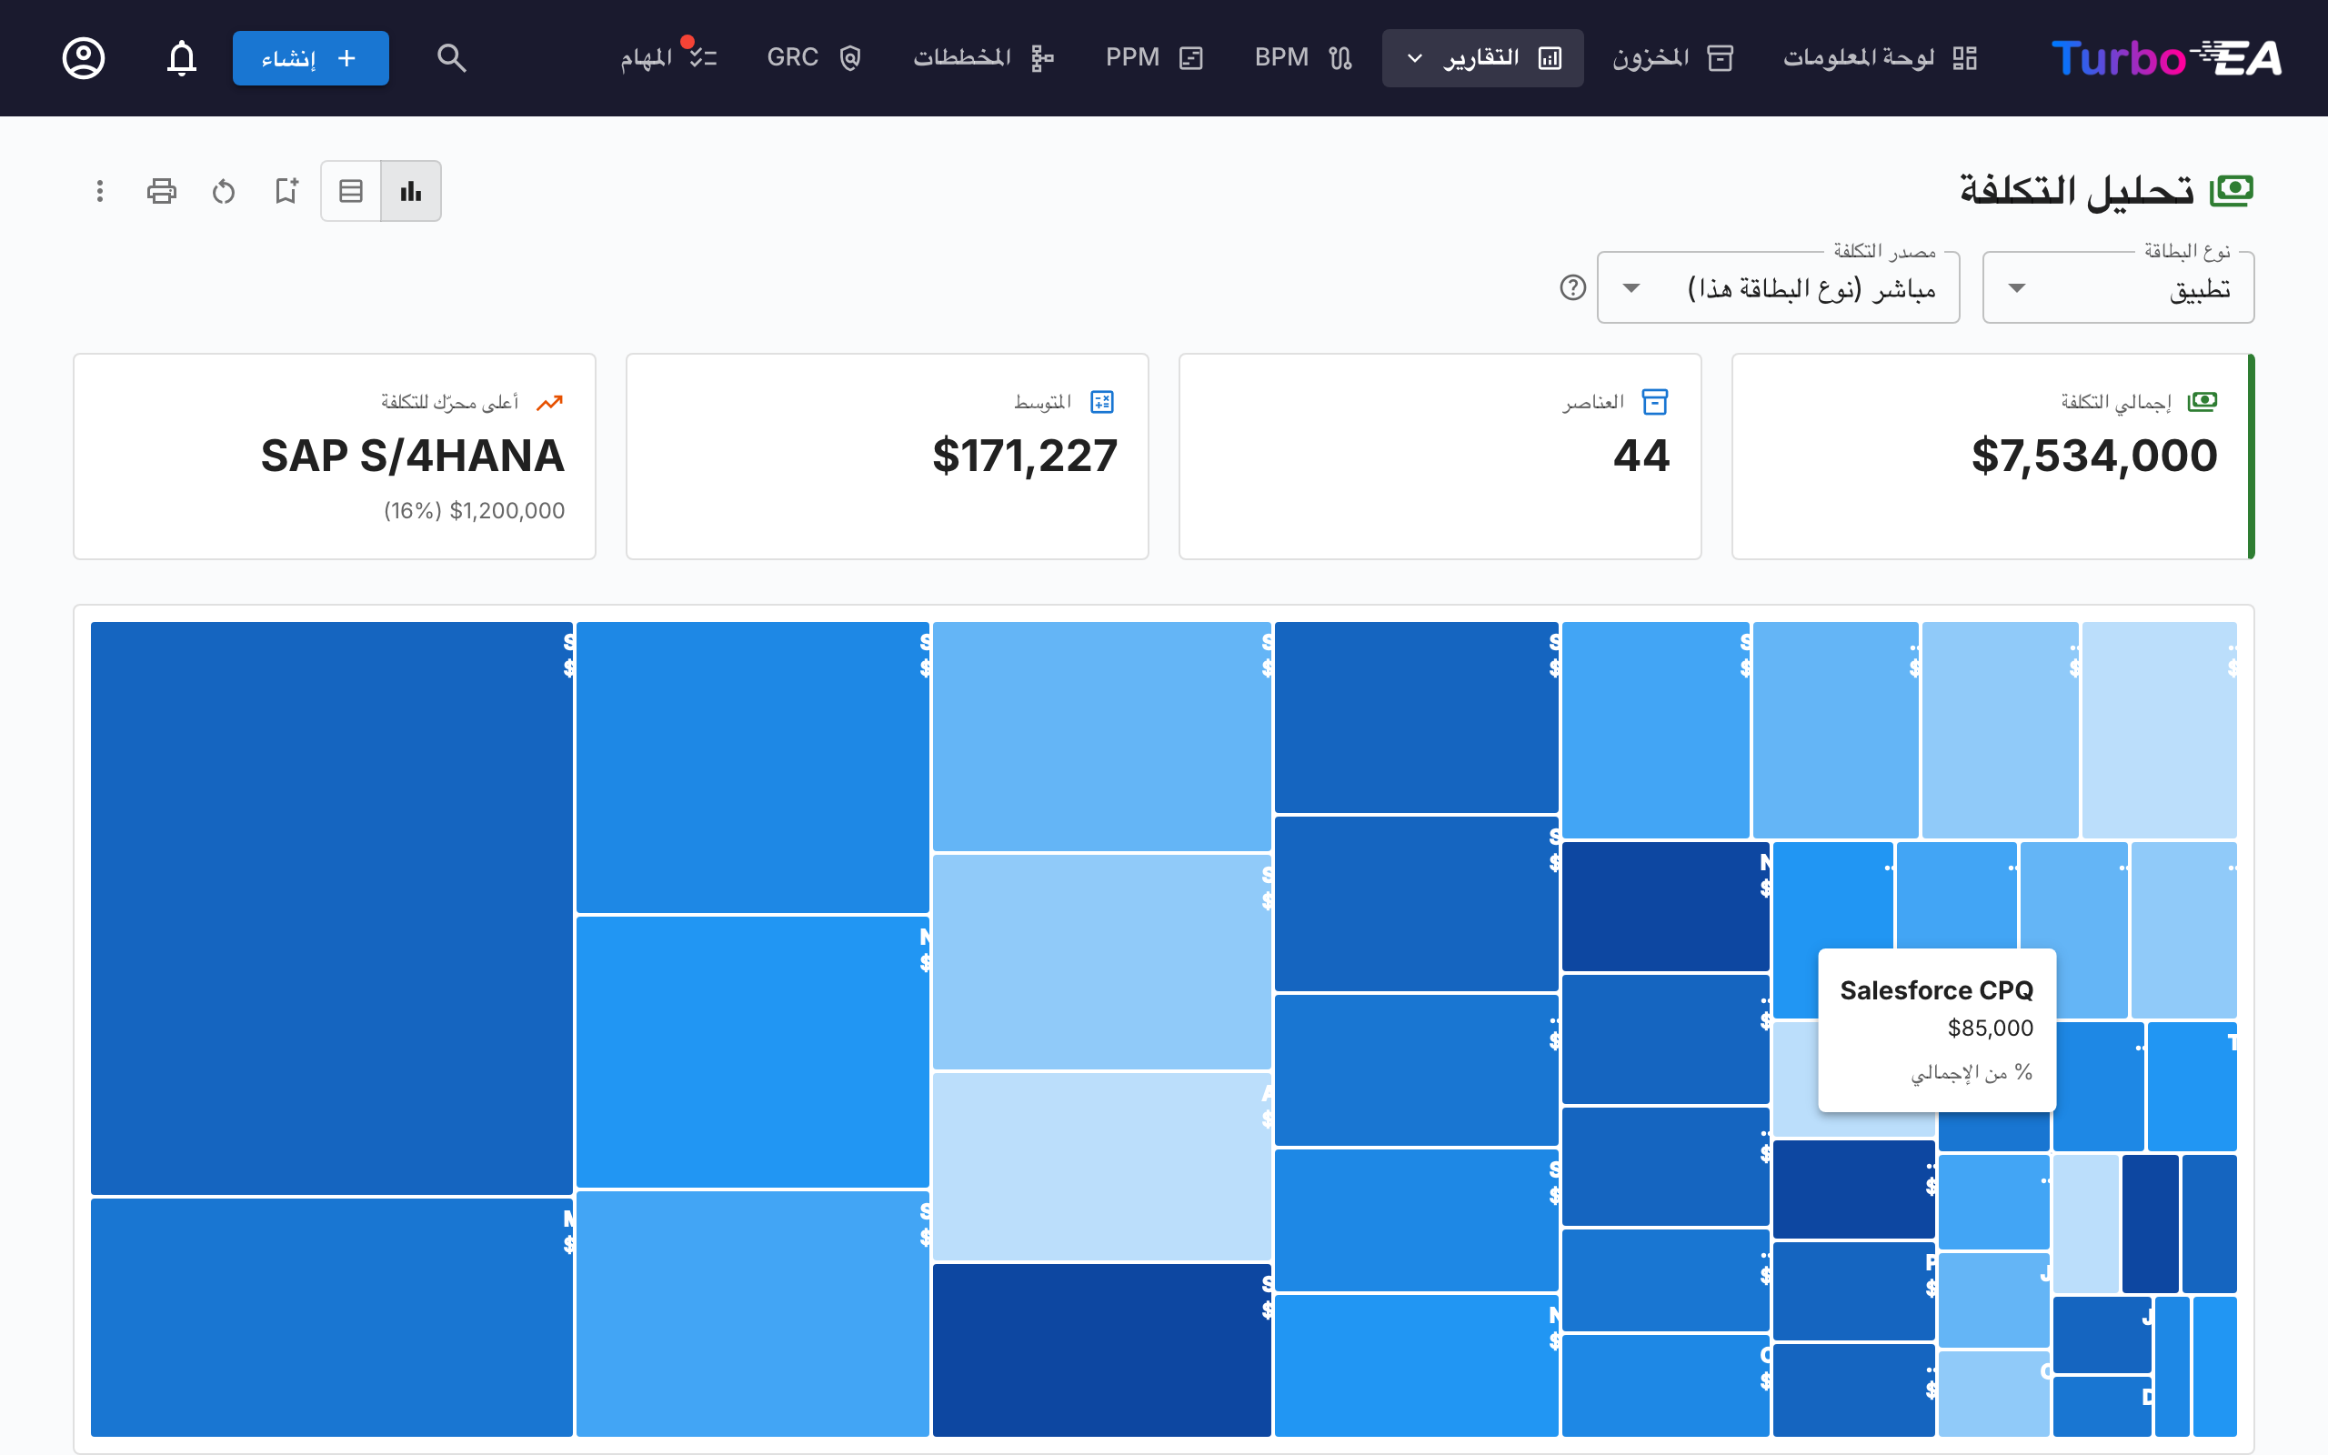The height and width of the screenshot is (1455, 2328).
Task: Click the items count 44
Action: (x=1641, y=456)
